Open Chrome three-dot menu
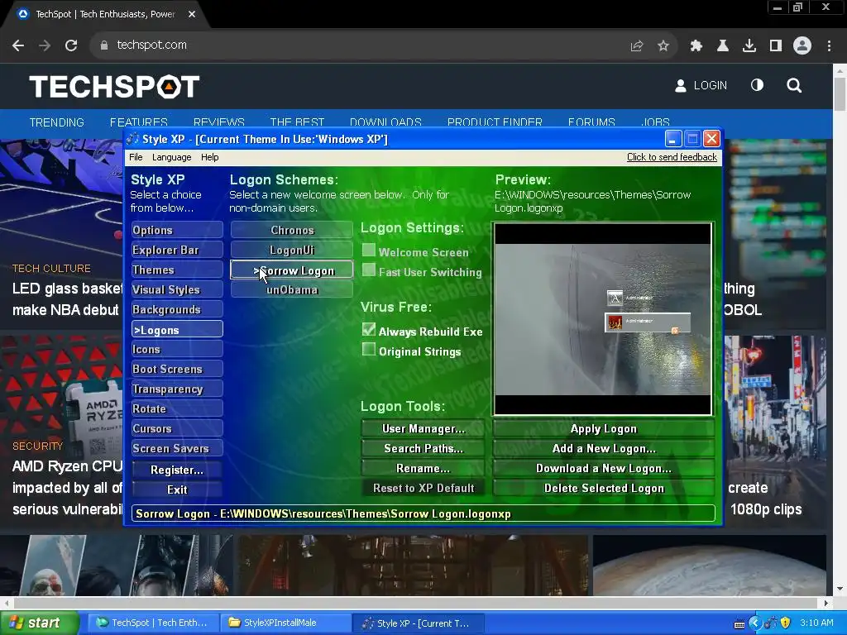 point(829,46)
